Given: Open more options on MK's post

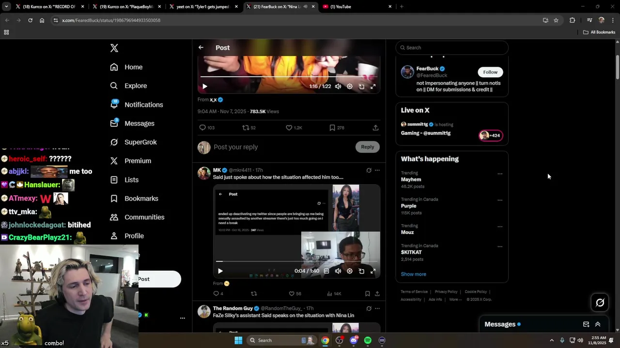Looking at the screenshot, I should pos(377,170).
